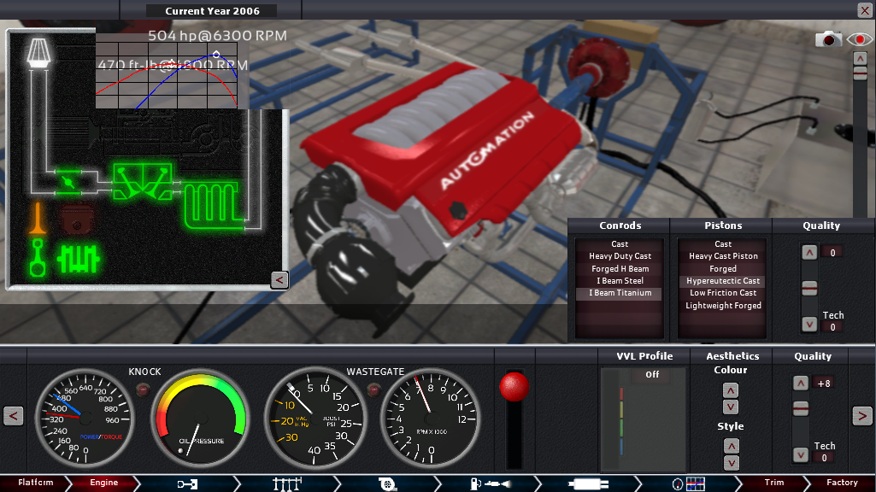Step Colour aesthetics up
876x492 pixels.
pos(730,389)
